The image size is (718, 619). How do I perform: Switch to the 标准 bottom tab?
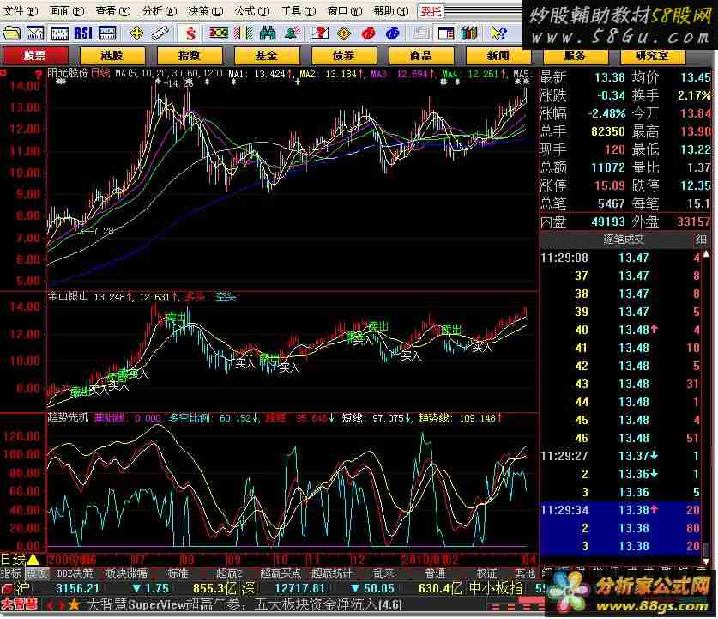coord(178,573)
